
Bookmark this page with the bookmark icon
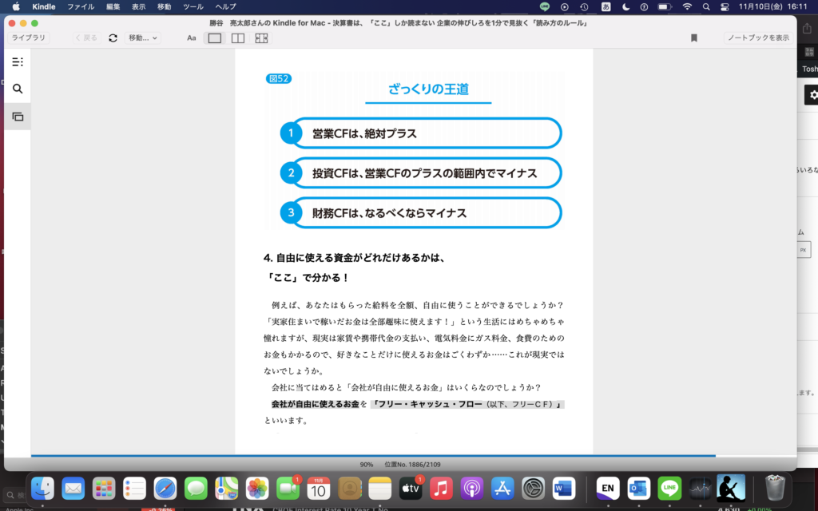pyautogui.click(x=693, y=38)
